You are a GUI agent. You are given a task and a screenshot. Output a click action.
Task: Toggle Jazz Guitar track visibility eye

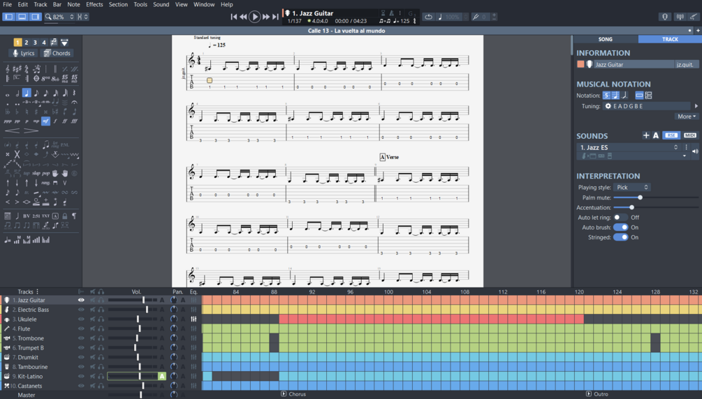[81, 300]
